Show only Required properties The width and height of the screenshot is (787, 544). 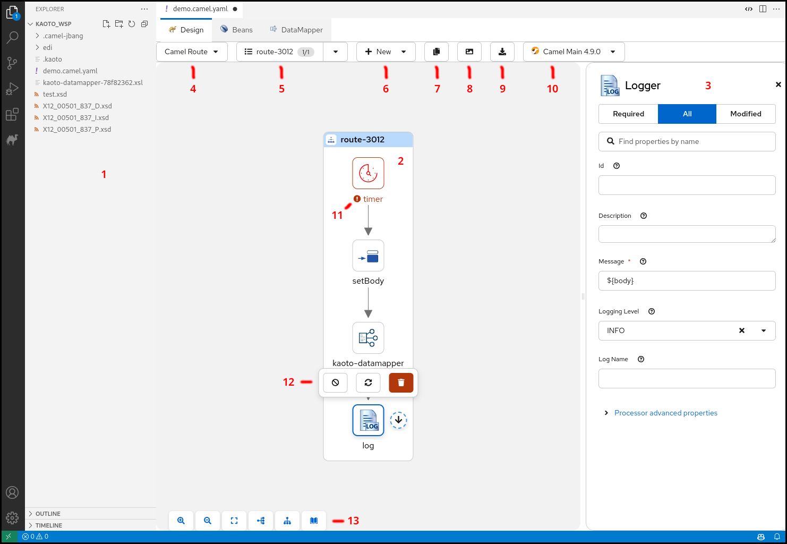628,114
